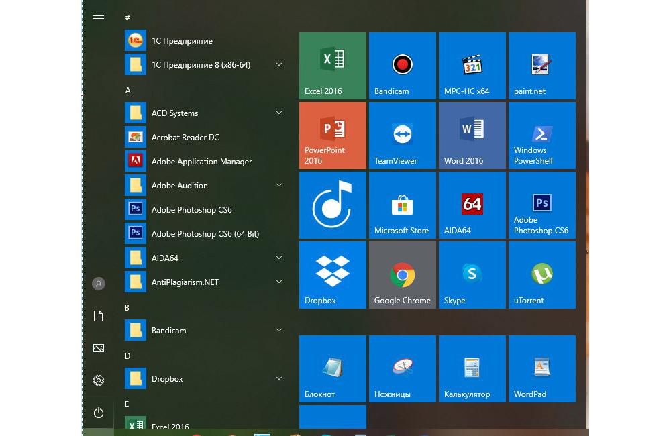The image size is (671, 436).
Task: Launch Adobe Application Manager from the list
Action: click(205, 161)
